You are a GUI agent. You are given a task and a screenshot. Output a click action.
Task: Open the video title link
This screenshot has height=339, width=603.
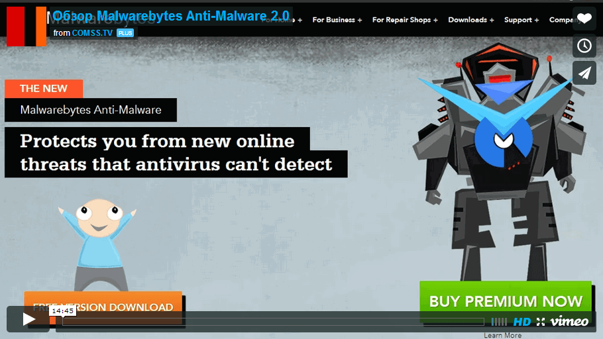click(x=171, y=16)
